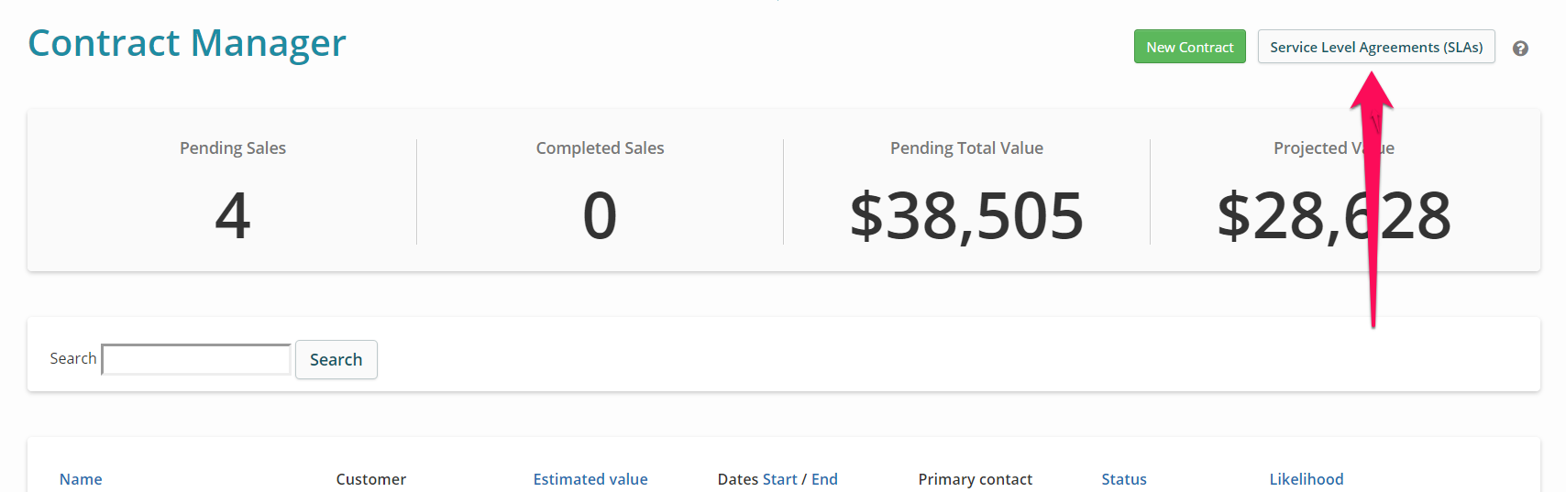Sort contracts by Status column

pos(1124,479)
